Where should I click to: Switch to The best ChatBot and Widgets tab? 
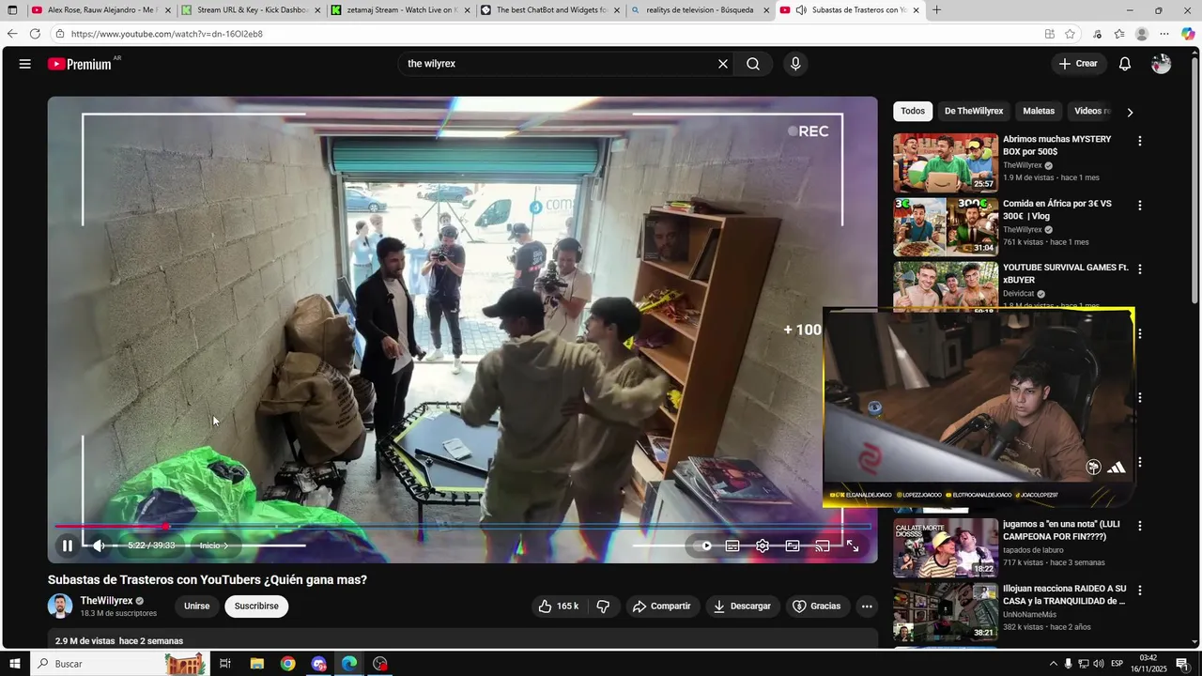[550, 10]
